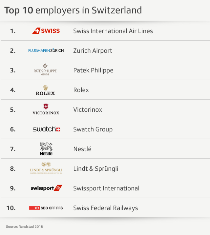Click the Swissport International name
210x235 pixels.
click(x=106, y=188)
